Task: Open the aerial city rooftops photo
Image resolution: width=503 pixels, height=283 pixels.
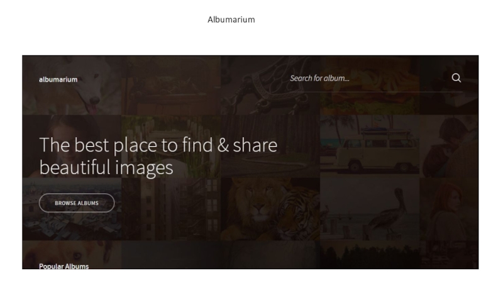Action: click(72, 209)
